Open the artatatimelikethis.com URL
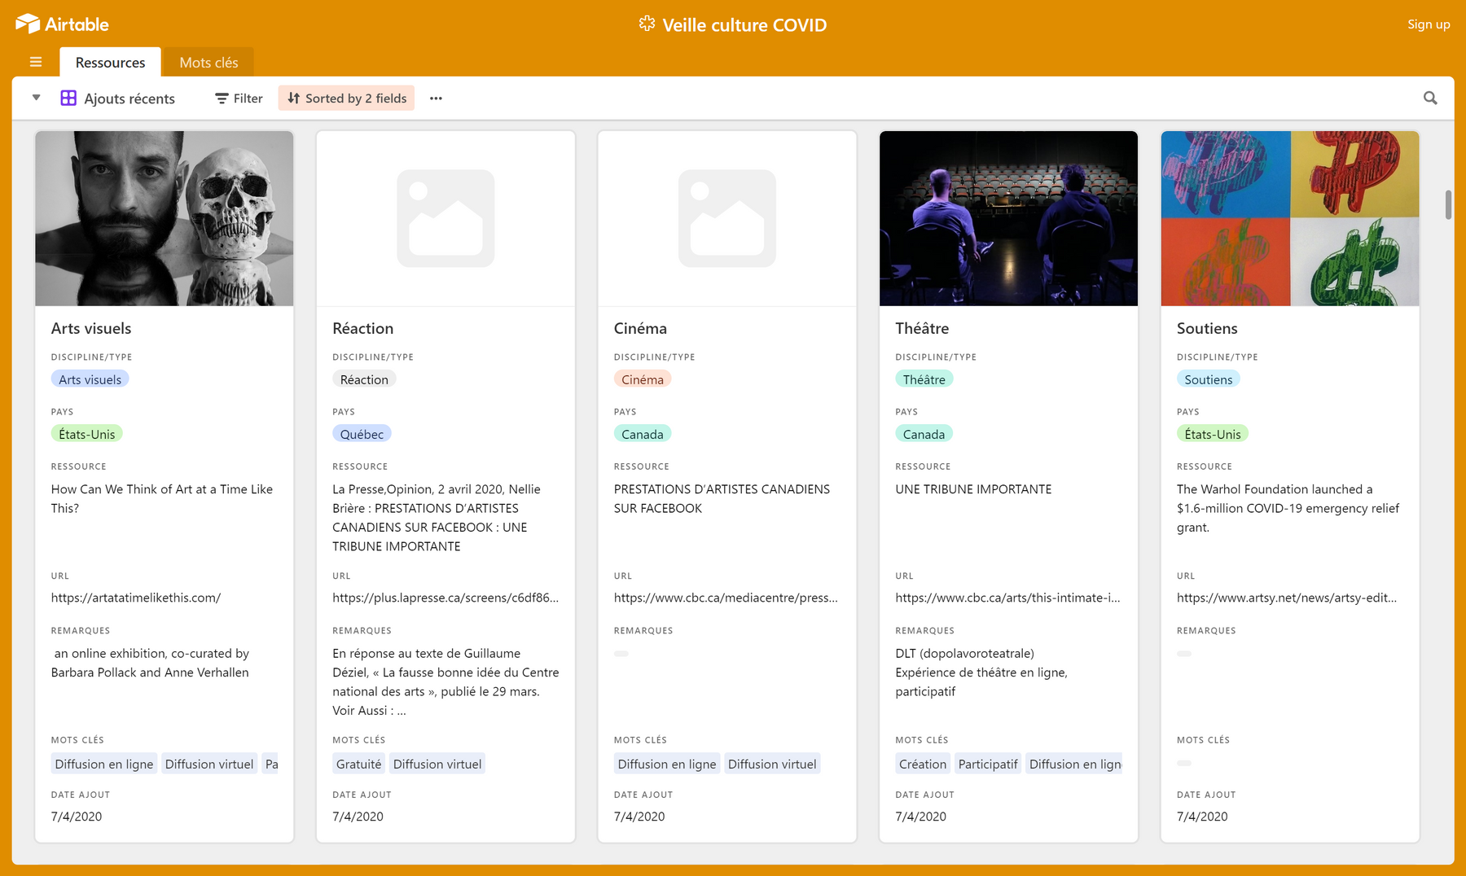This screenshot has height=876, width=1466. tap(136, 598)
